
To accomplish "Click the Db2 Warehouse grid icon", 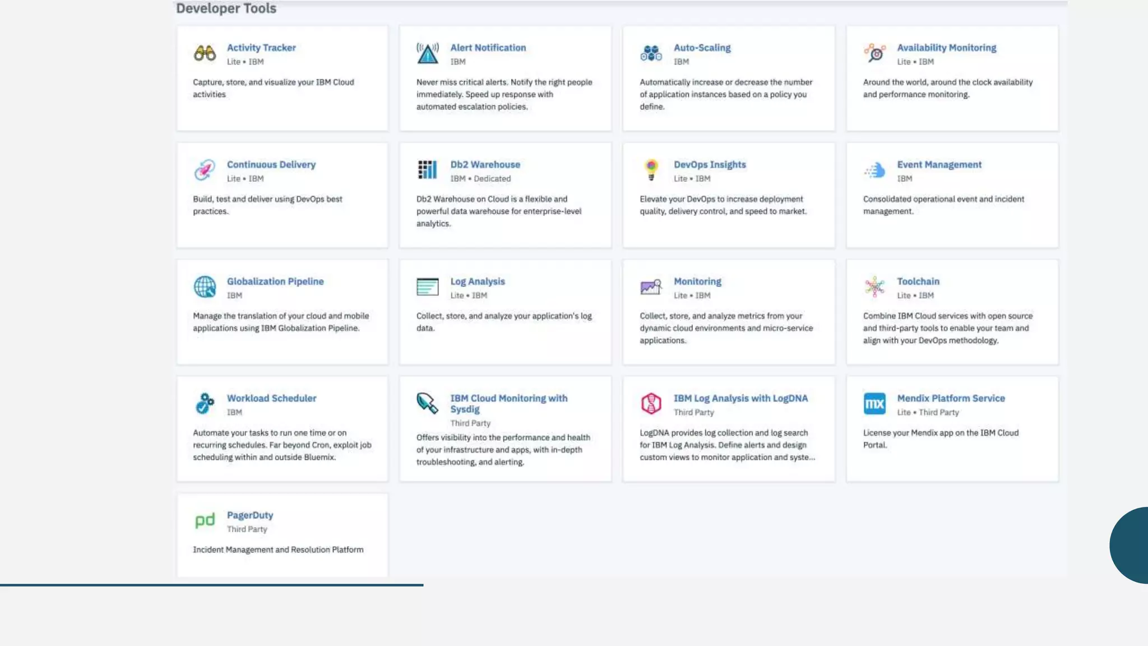I will (428, 170).
